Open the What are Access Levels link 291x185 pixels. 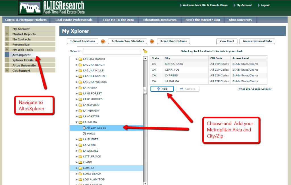(255, 89)
